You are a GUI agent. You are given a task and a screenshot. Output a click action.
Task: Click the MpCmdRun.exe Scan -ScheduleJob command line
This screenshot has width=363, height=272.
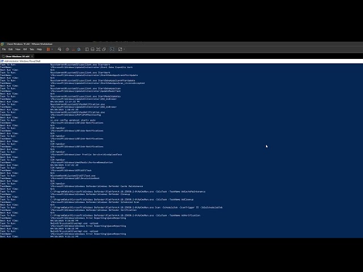(x=136, y=207)
